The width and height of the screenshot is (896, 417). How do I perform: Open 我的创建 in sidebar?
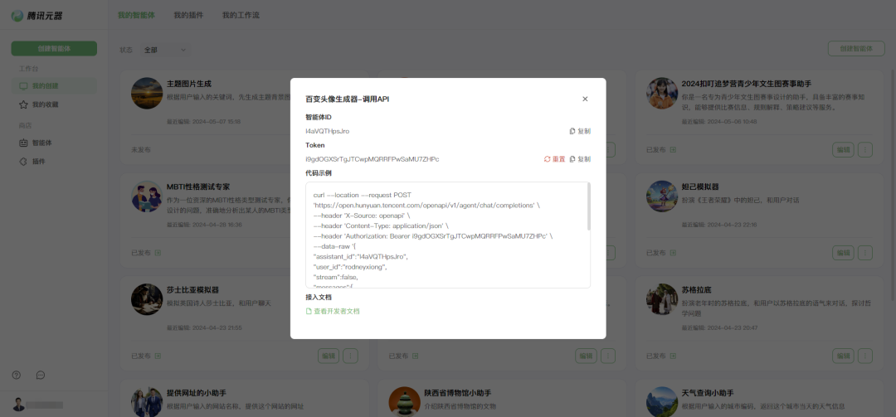click(x=54, y=86)
